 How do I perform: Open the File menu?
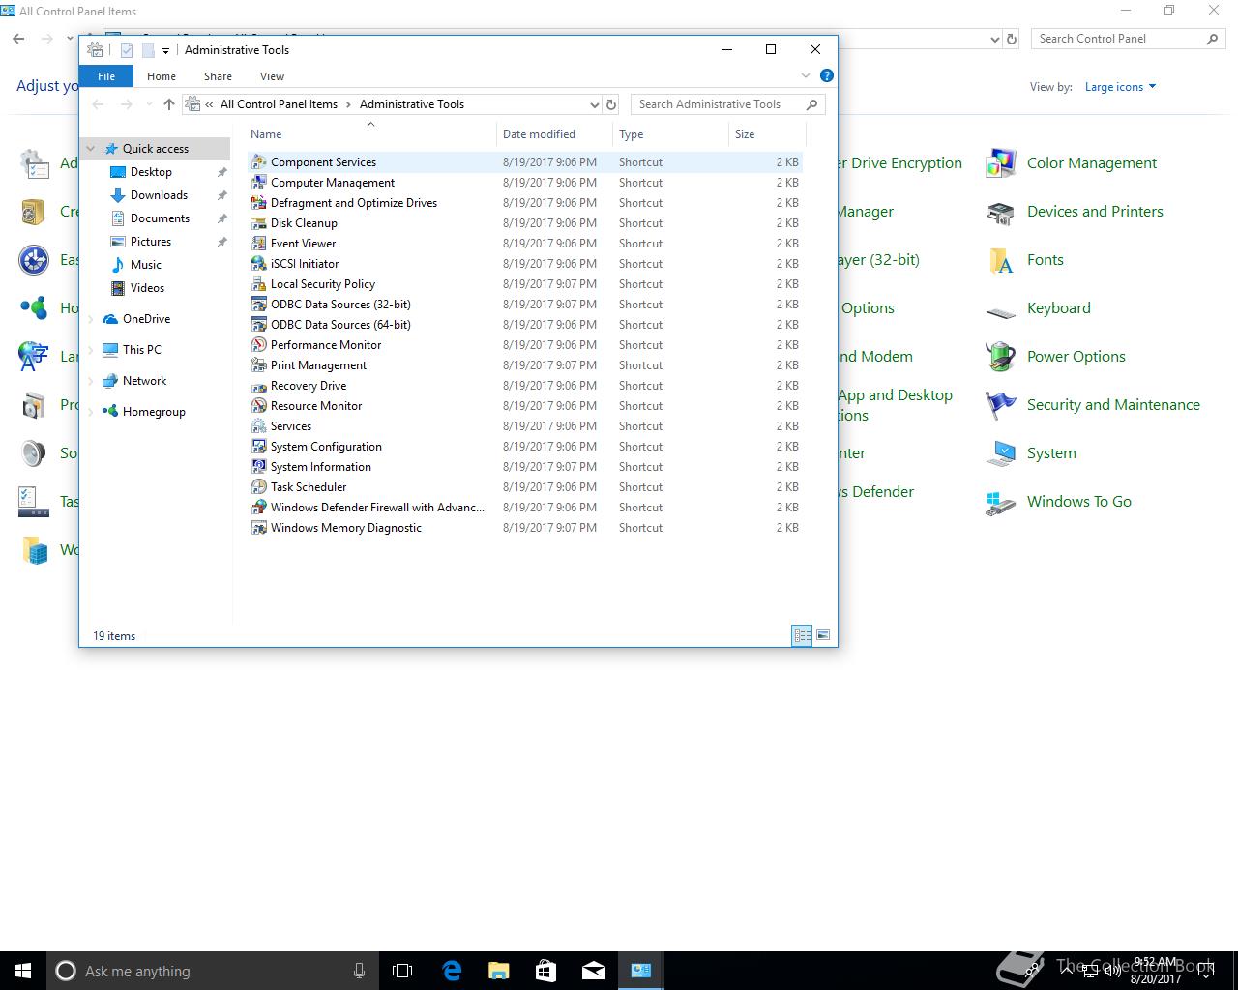coord(106,76)
